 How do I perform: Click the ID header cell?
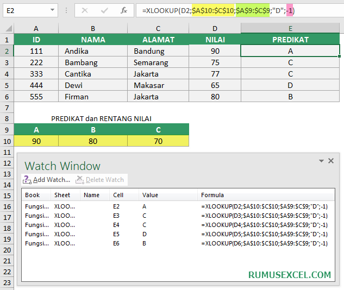(x=36, y=40)
